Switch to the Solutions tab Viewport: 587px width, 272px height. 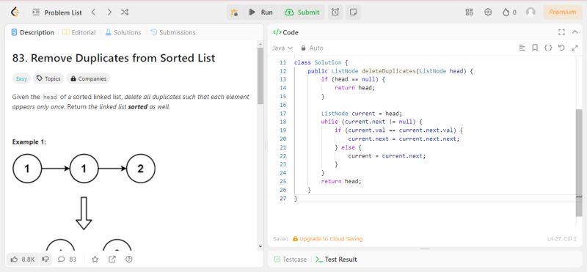123,32
